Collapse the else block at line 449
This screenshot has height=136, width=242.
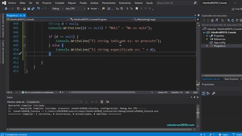pyautogui.click(x=25, y=45)
